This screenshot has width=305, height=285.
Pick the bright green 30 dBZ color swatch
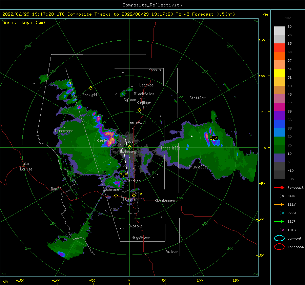(279, 141)
